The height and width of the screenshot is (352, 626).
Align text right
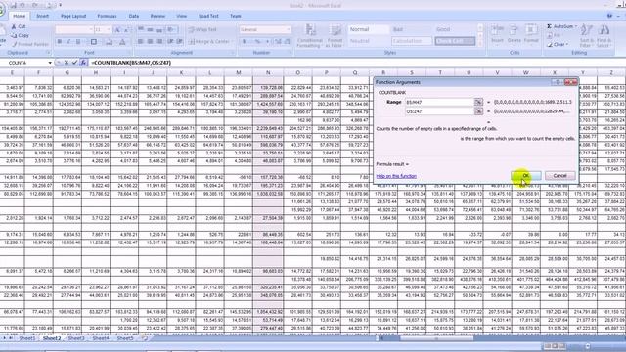(x=159, y=41)
